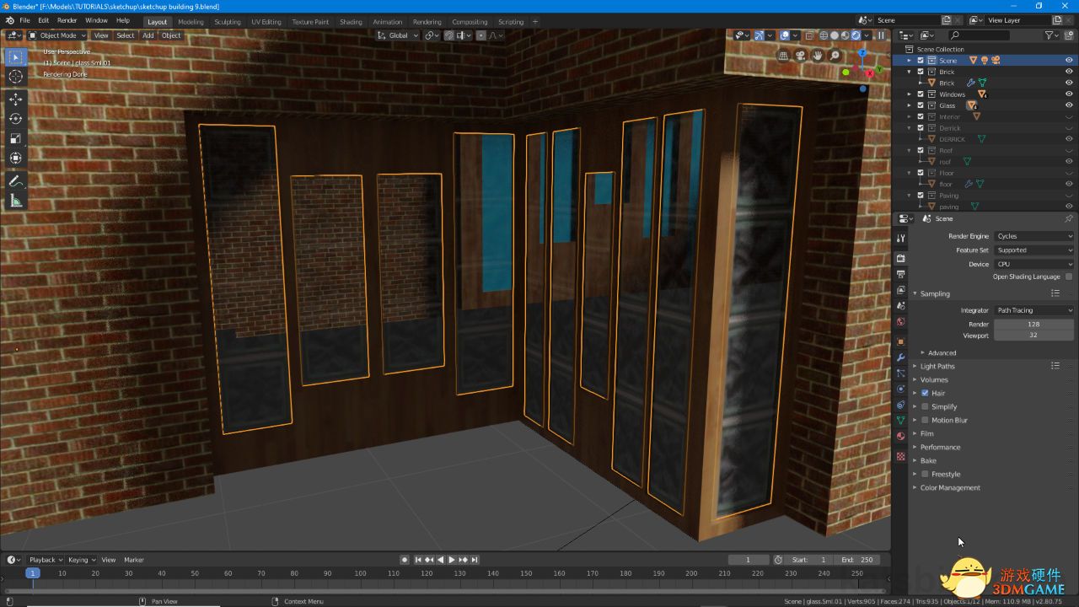Image resolution: width=1079 pixels, height=607 pixels.
Task: Hide the Brick collection using its eye icon
Action: click(x=1069, y=72)
